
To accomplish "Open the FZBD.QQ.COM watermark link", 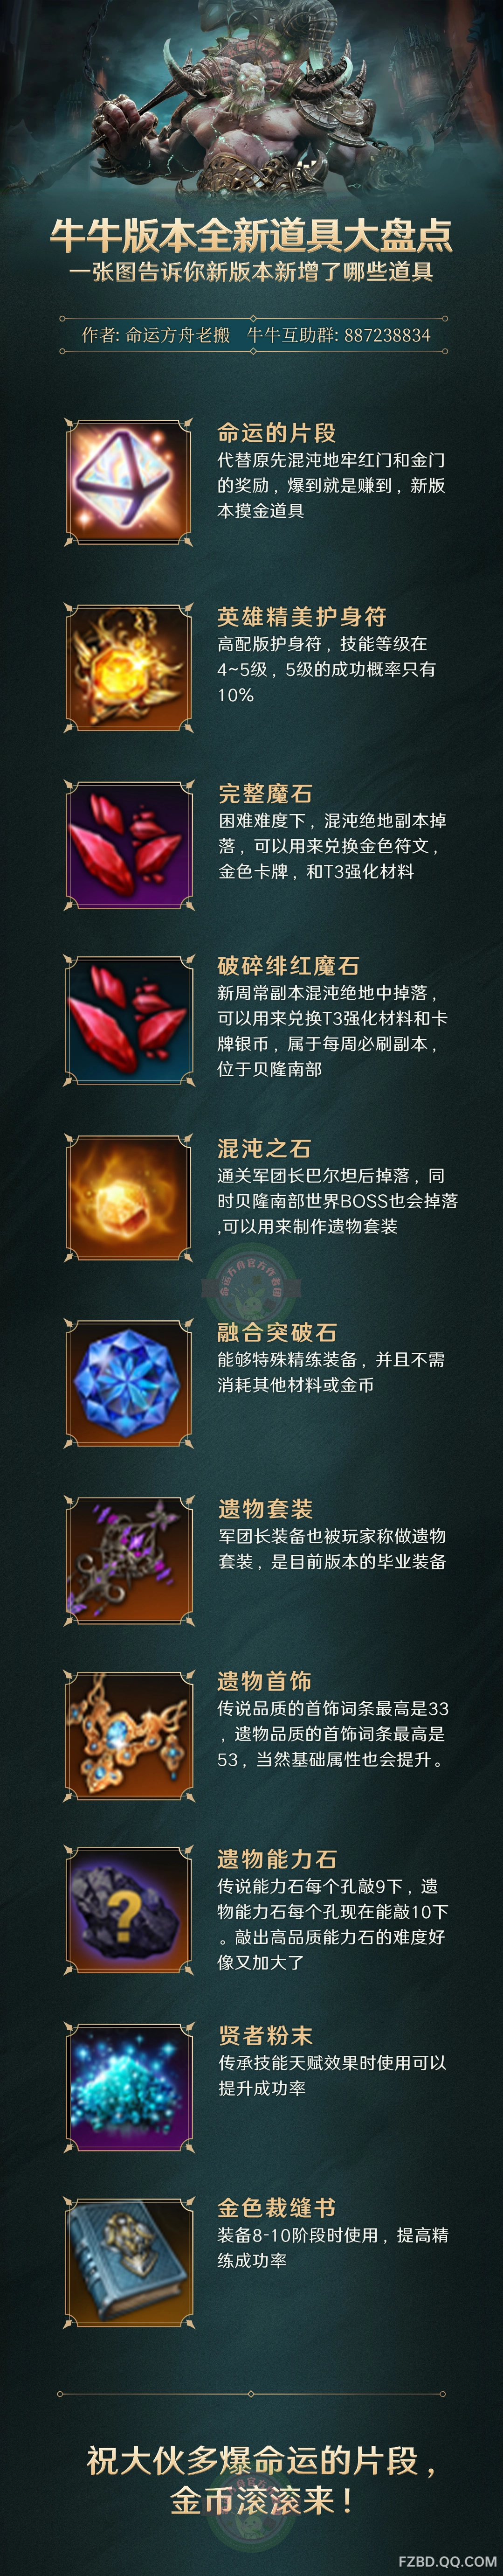I will pyautogui.click(x=446, y=2561).
